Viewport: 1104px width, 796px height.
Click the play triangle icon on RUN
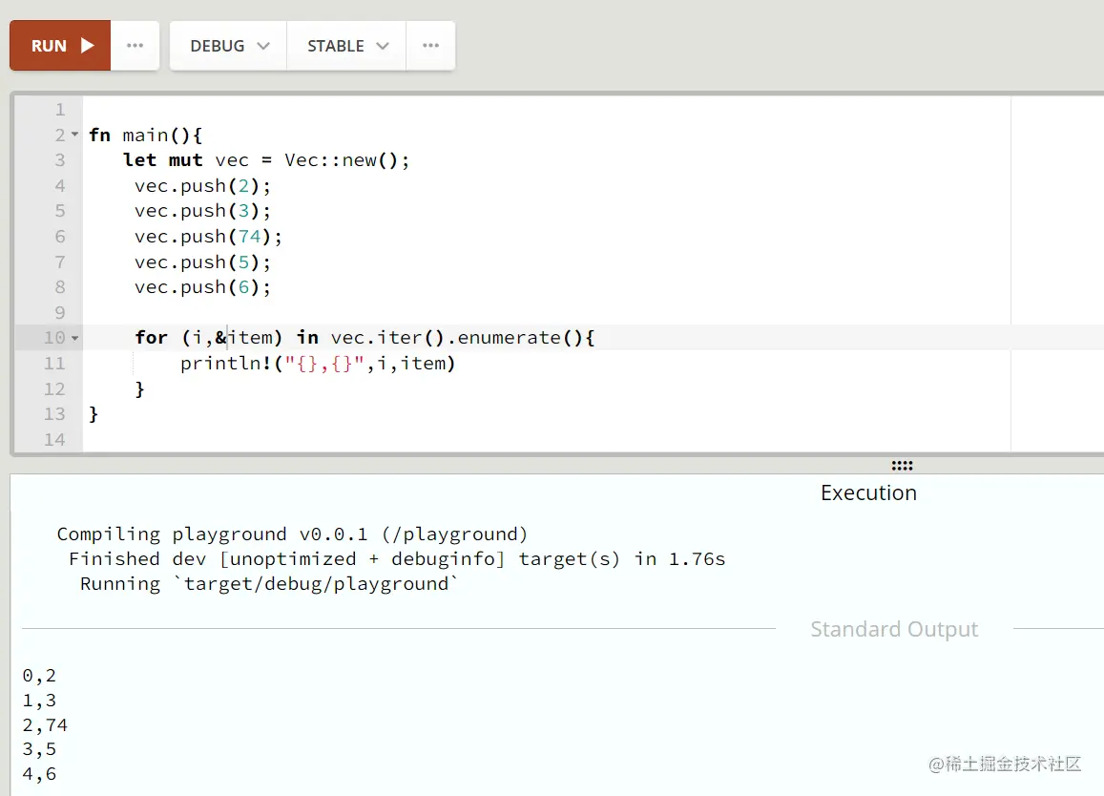click(x=88, y=46)
